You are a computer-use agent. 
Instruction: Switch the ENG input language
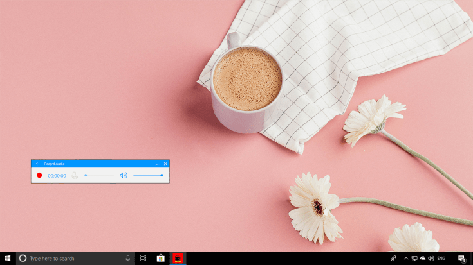pos(441,258)
